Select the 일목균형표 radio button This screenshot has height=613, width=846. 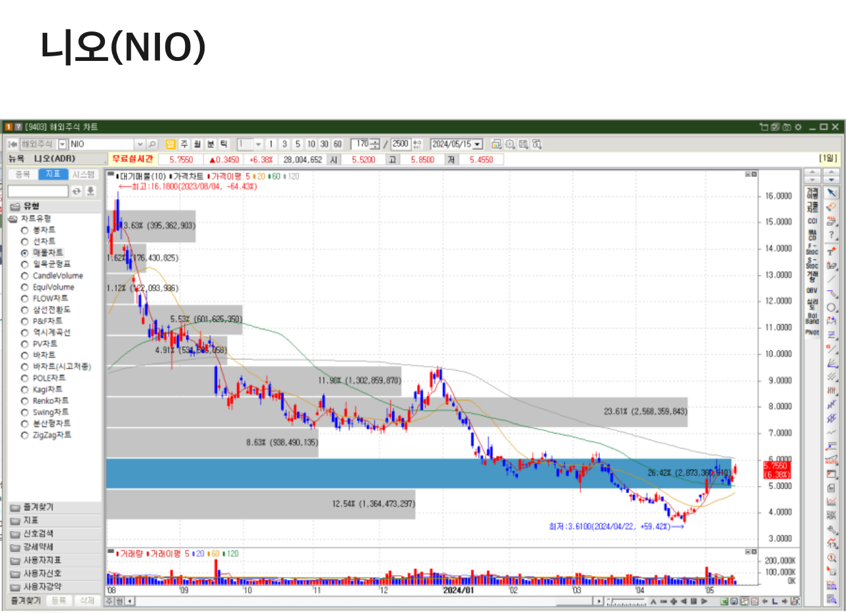25,265
